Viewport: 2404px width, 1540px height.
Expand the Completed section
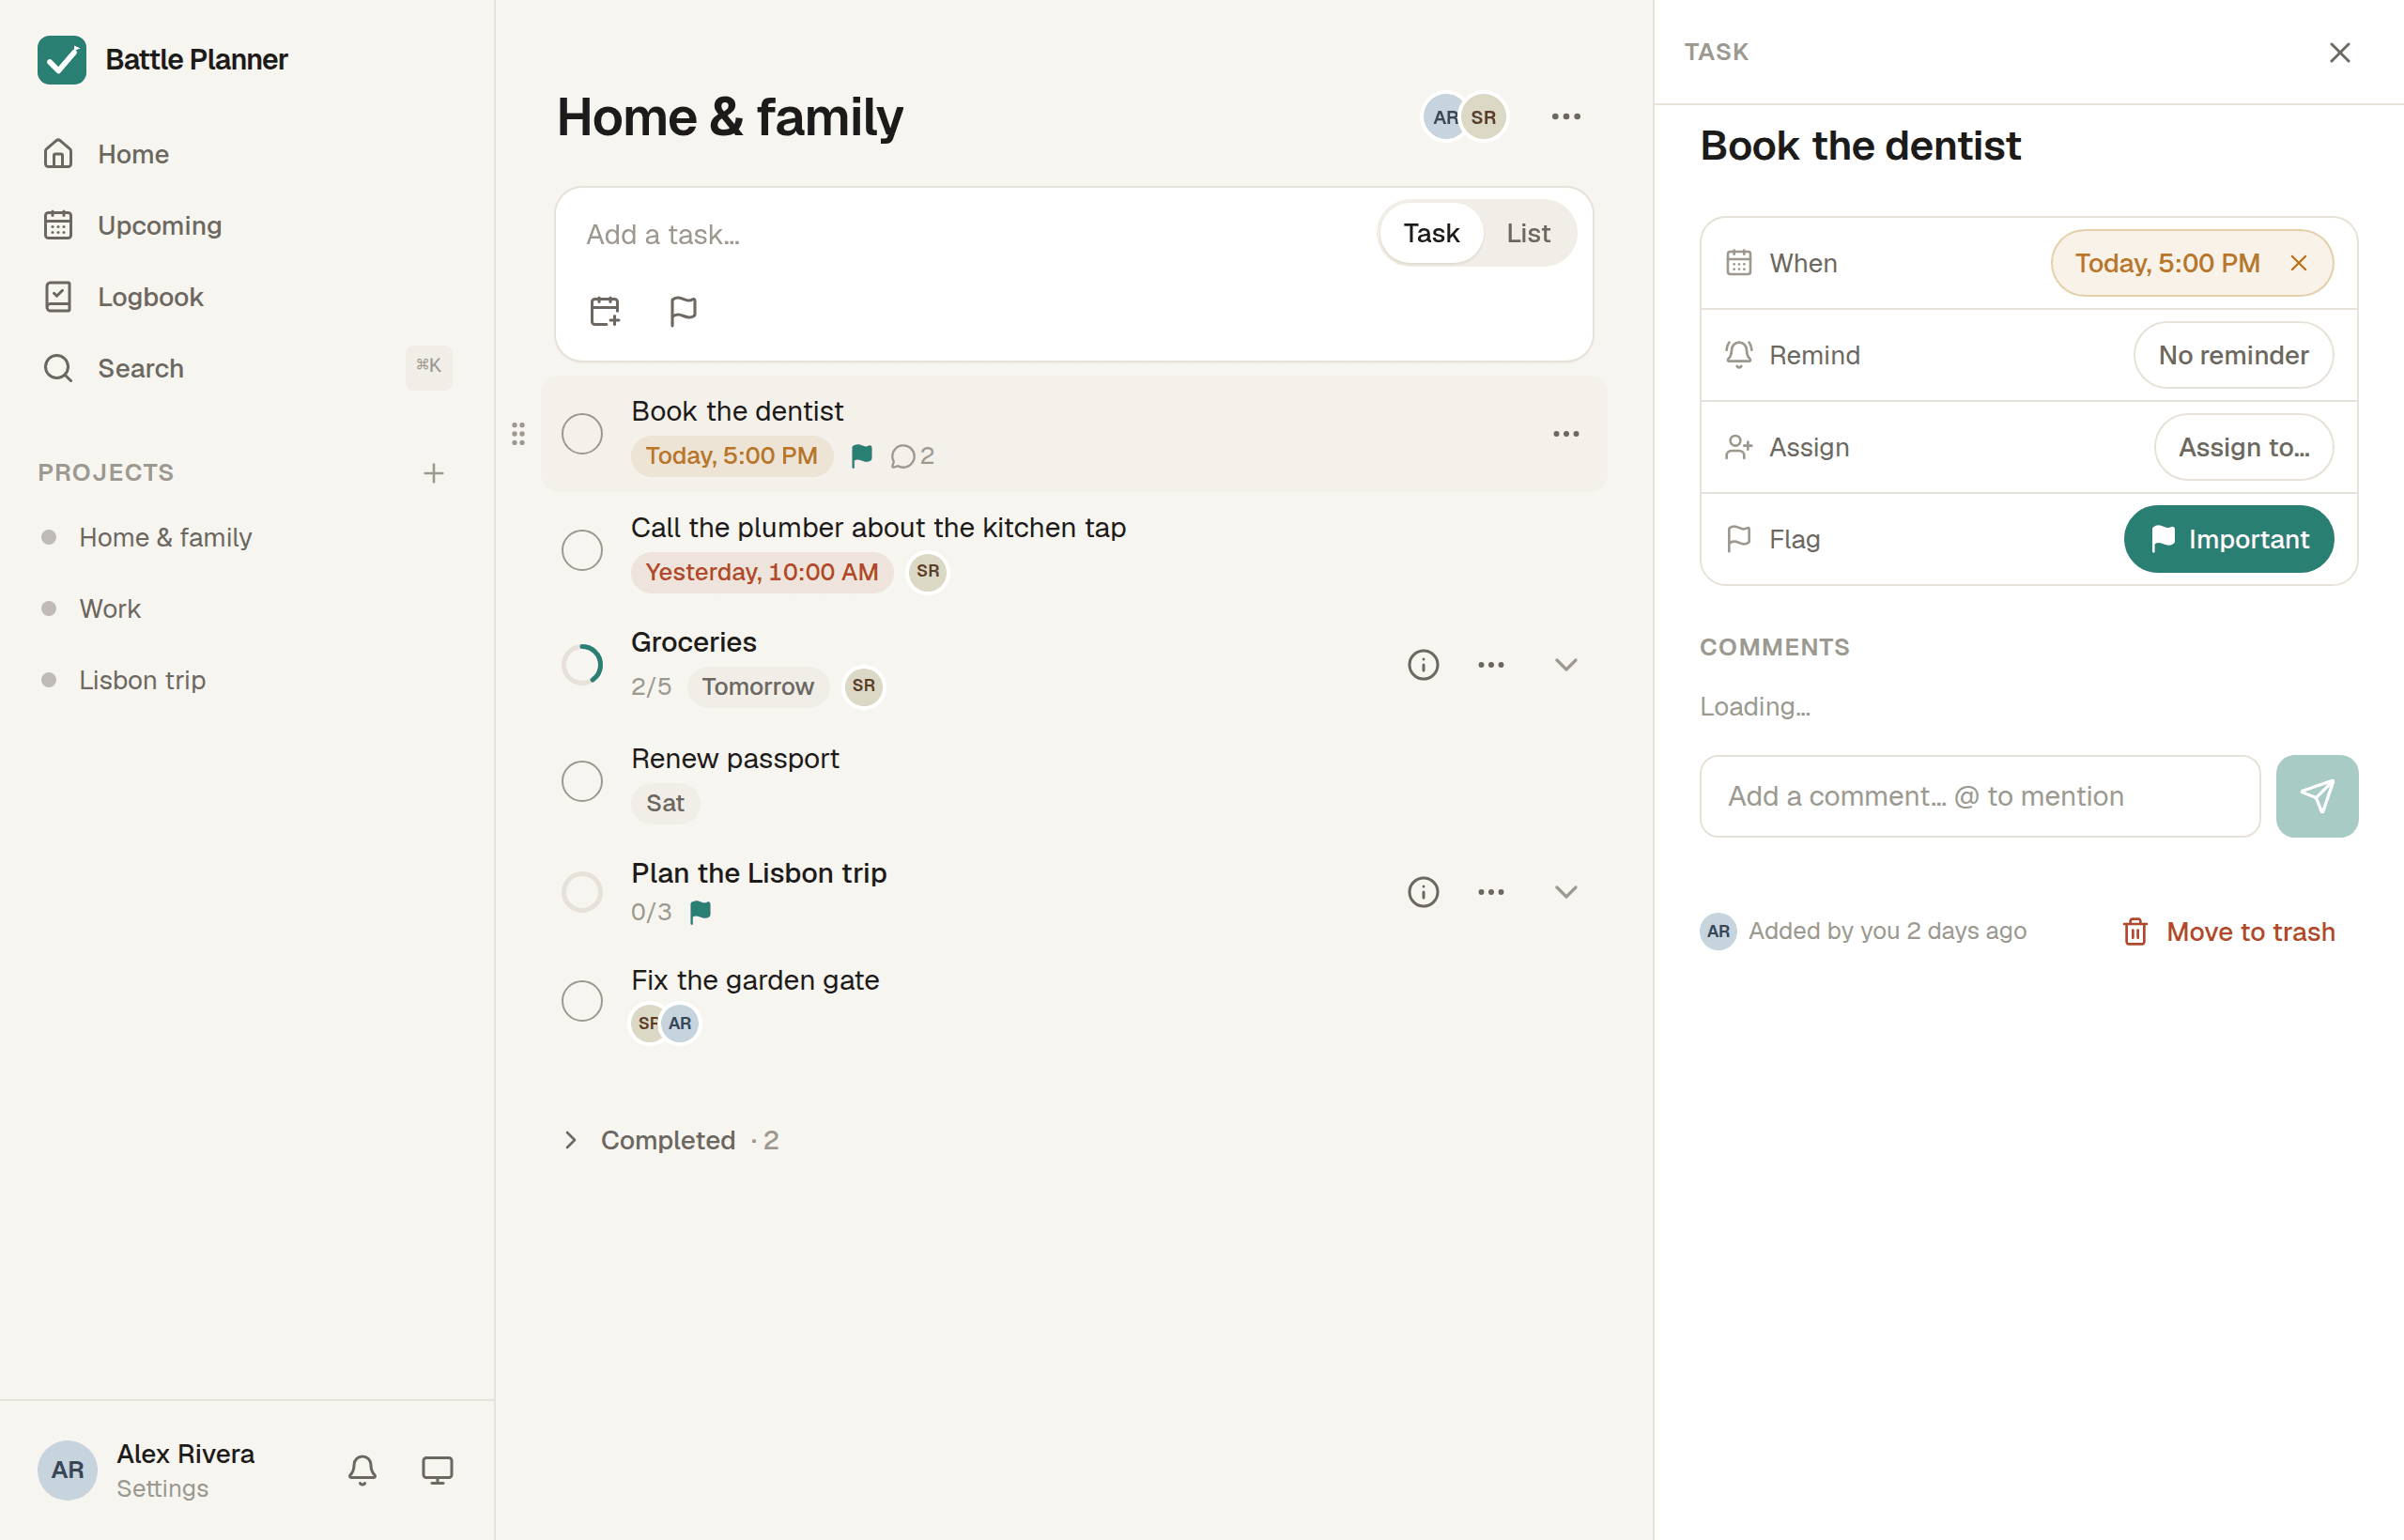pyautogui.click(x=671, y=1140)
